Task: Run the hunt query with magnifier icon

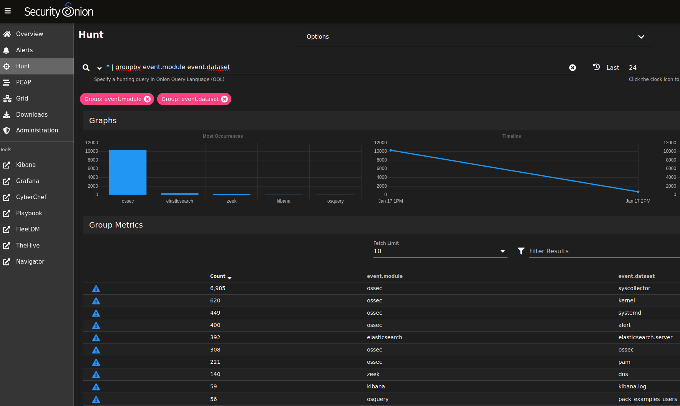Action: click(x=86, y=68)
